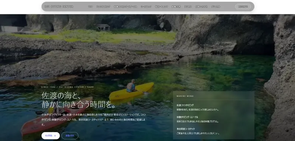Open 体験学習 nav item

176,7
